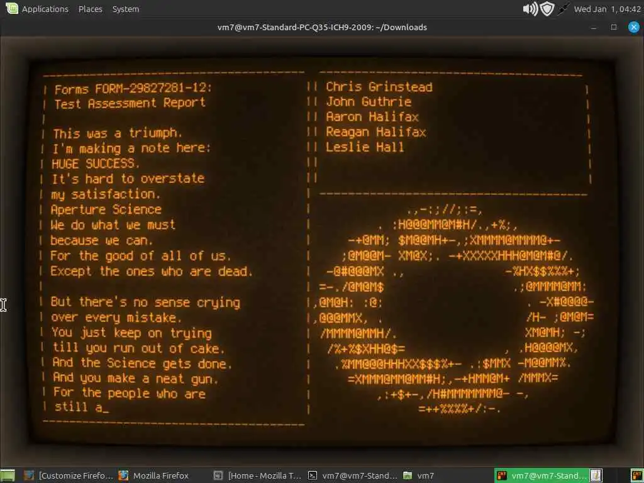Select highlighted green vm7@vm7-Stand taskbar entry
644x483 pixels.
(541, 475)
